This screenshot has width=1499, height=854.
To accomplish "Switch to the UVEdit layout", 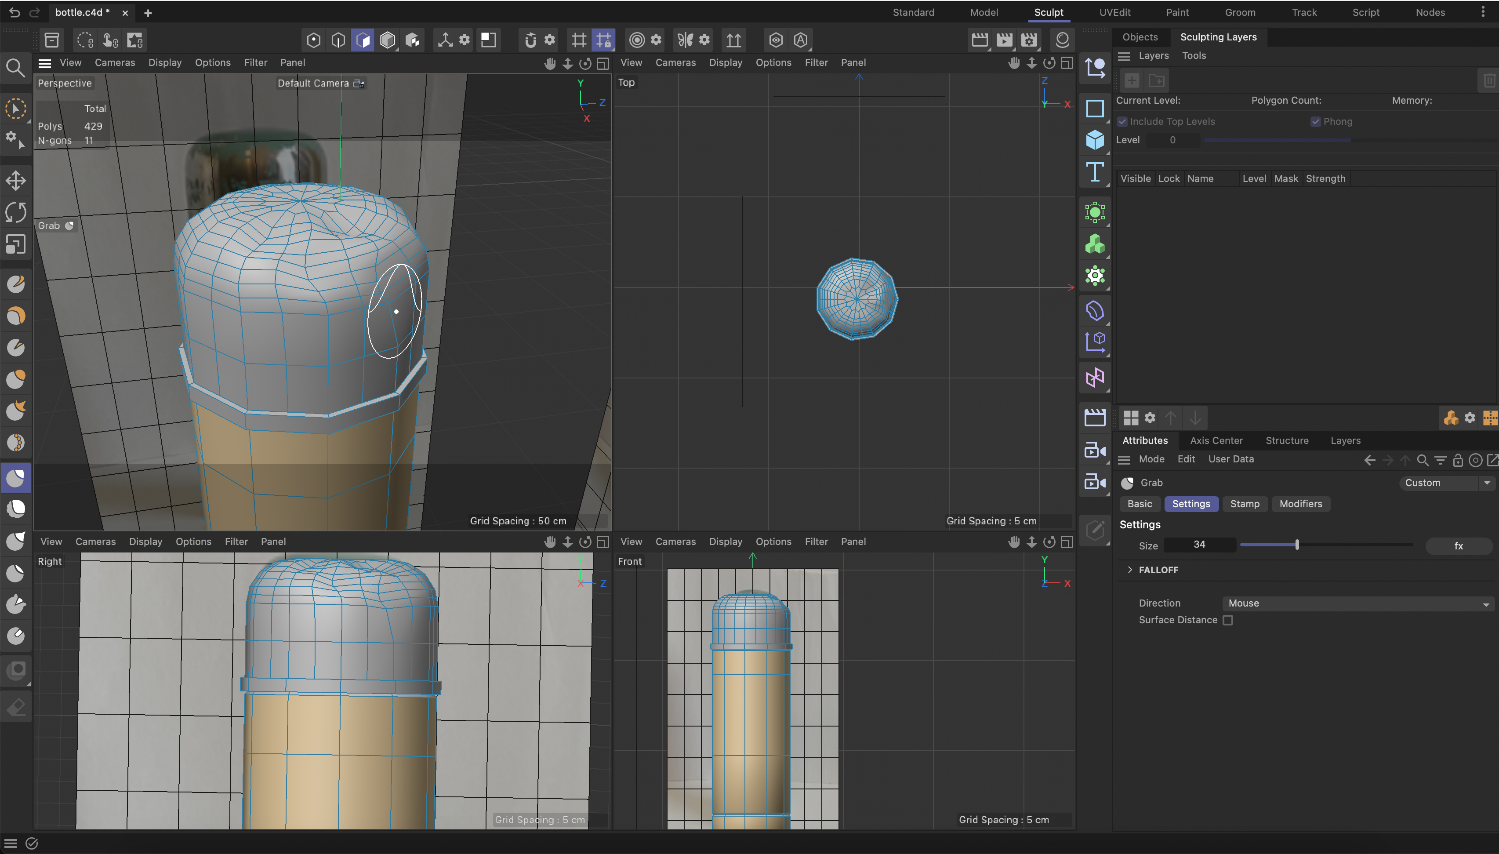I will point(1115,12).
